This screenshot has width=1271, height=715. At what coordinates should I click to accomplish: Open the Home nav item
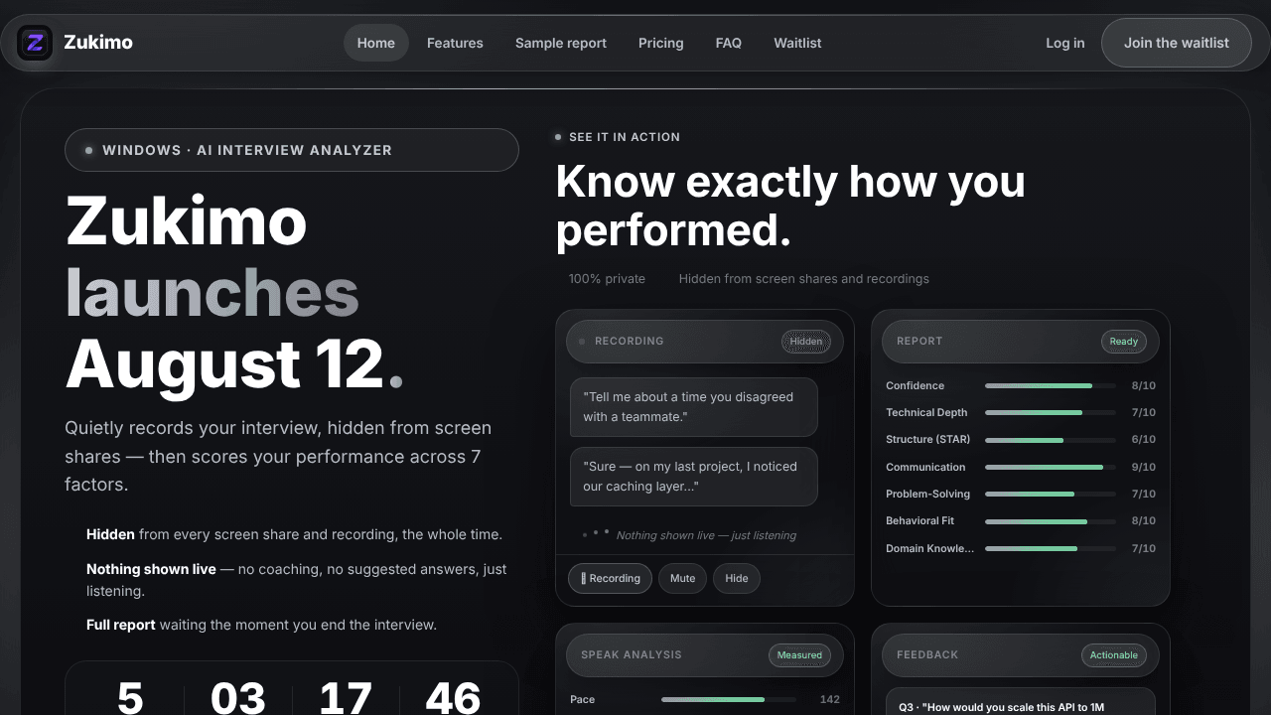pos(376,43)
